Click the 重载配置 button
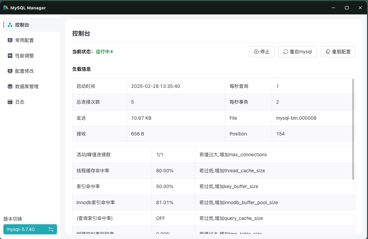 click(x=338, y=52)
